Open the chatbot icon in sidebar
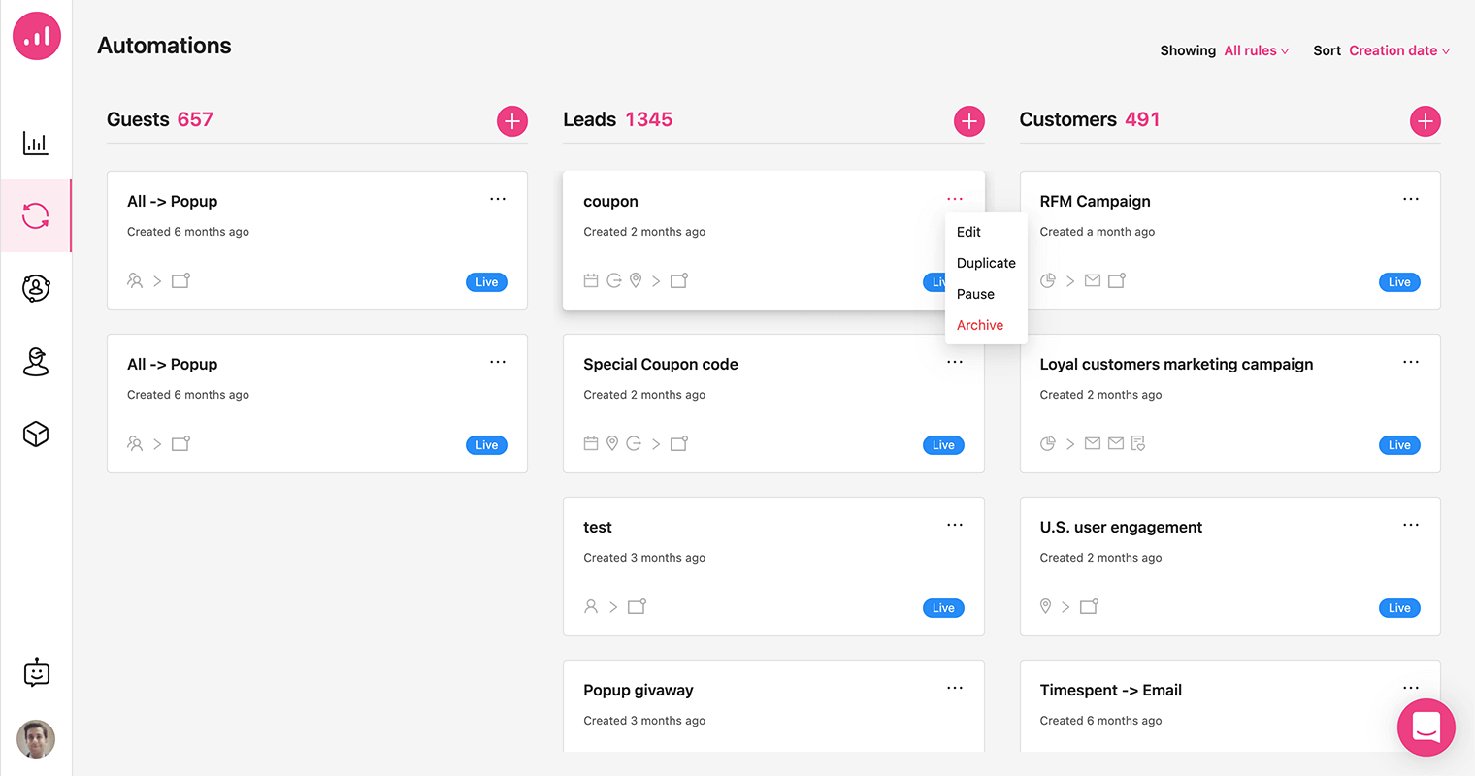The width and height of the screenshot is (1475, 776). (37, 672)
